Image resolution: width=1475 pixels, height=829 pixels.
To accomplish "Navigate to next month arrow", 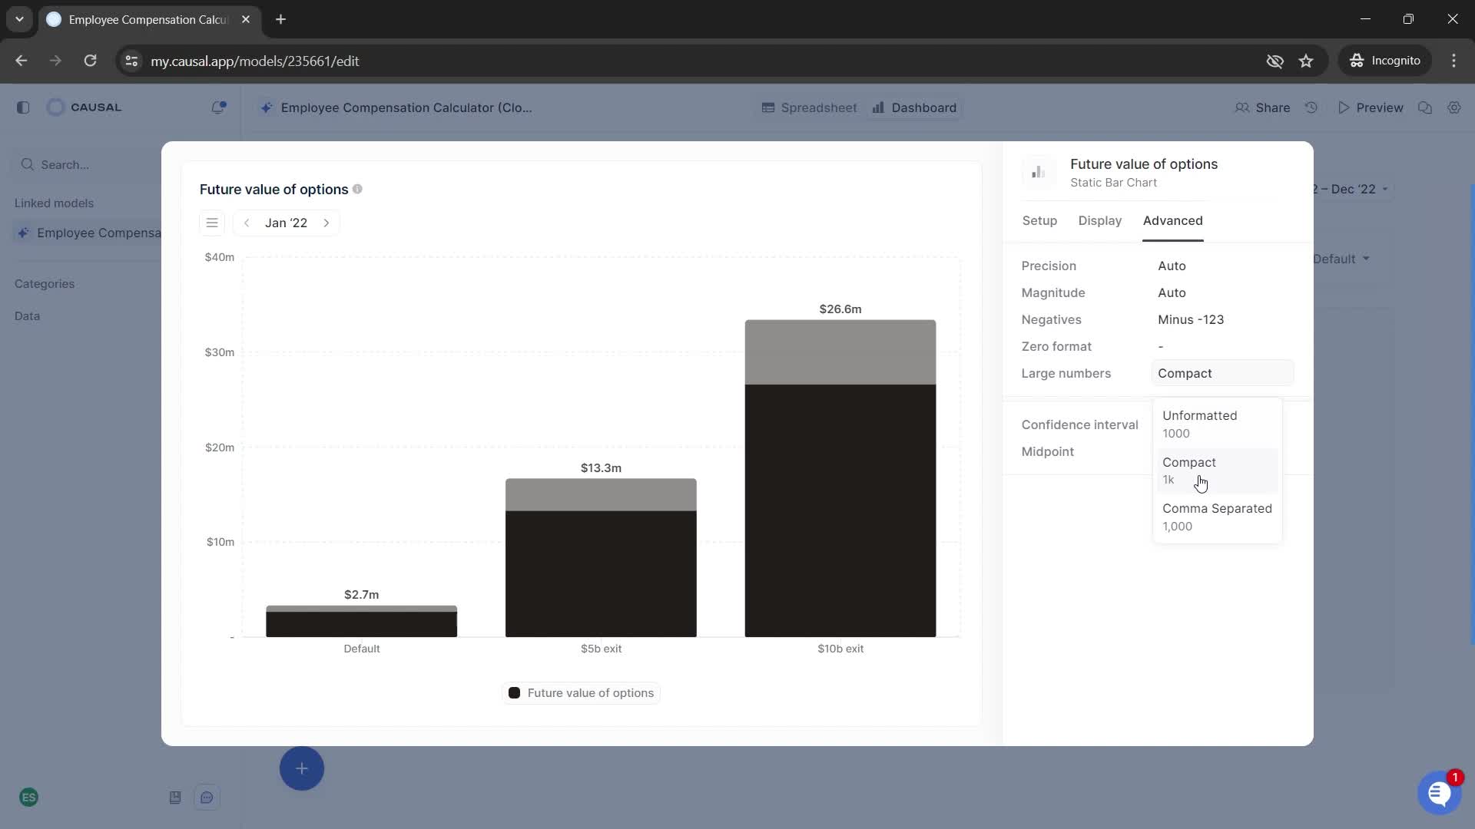I will (326, 223).
